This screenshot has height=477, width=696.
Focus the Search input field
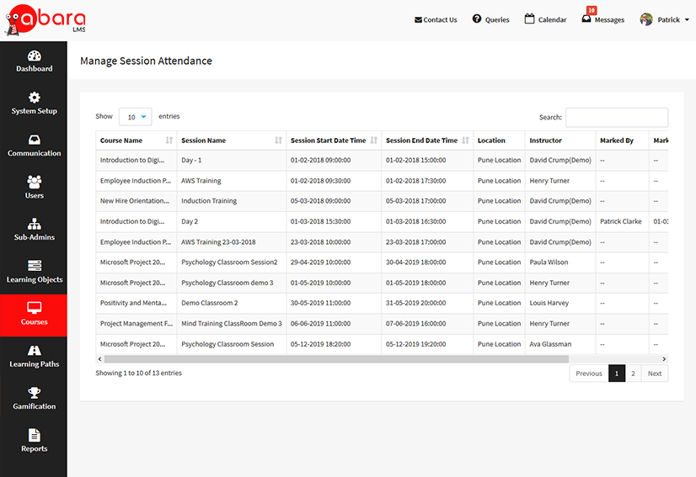click(x=617, y=118)
